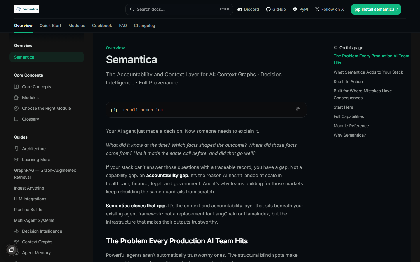The image size is (420, 262).
Task: Open the Learning More guide
Action: pyautogui.click(x=47, y=160)
